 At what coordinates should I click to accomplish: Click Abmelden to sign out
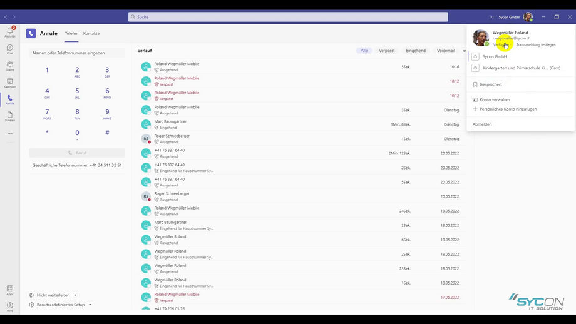coord(482,124)
